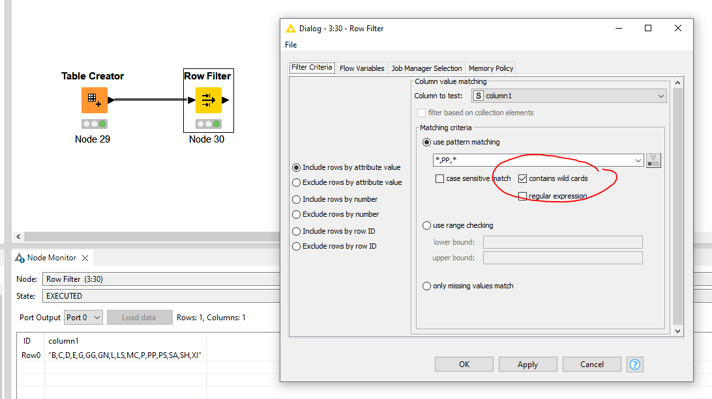
Task: Choose the use range checking option
Action: pyautogui.click(x=427, y=225)
